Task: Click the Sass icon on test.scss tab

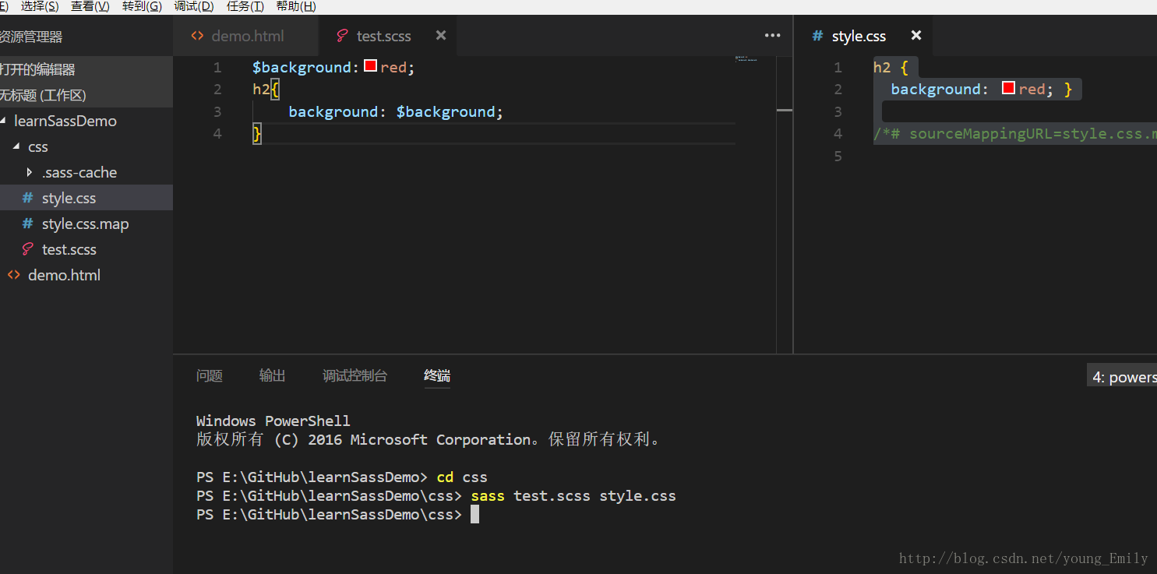Action: [x=341, y=36]
